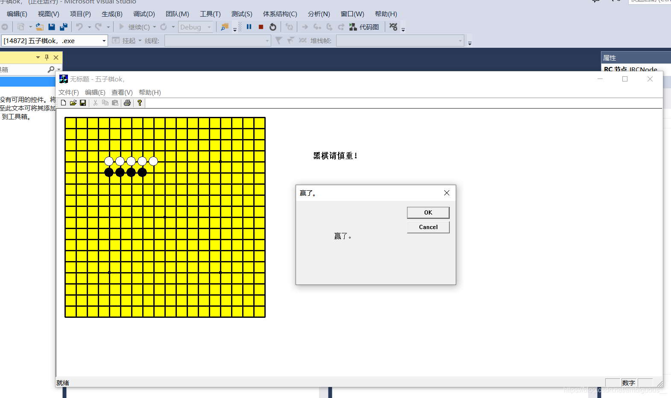Image resolution: width=671 pixels, height=398 pixels.
Task: Click the rightmost black stone on the board
Action: (x=142, y=172)
